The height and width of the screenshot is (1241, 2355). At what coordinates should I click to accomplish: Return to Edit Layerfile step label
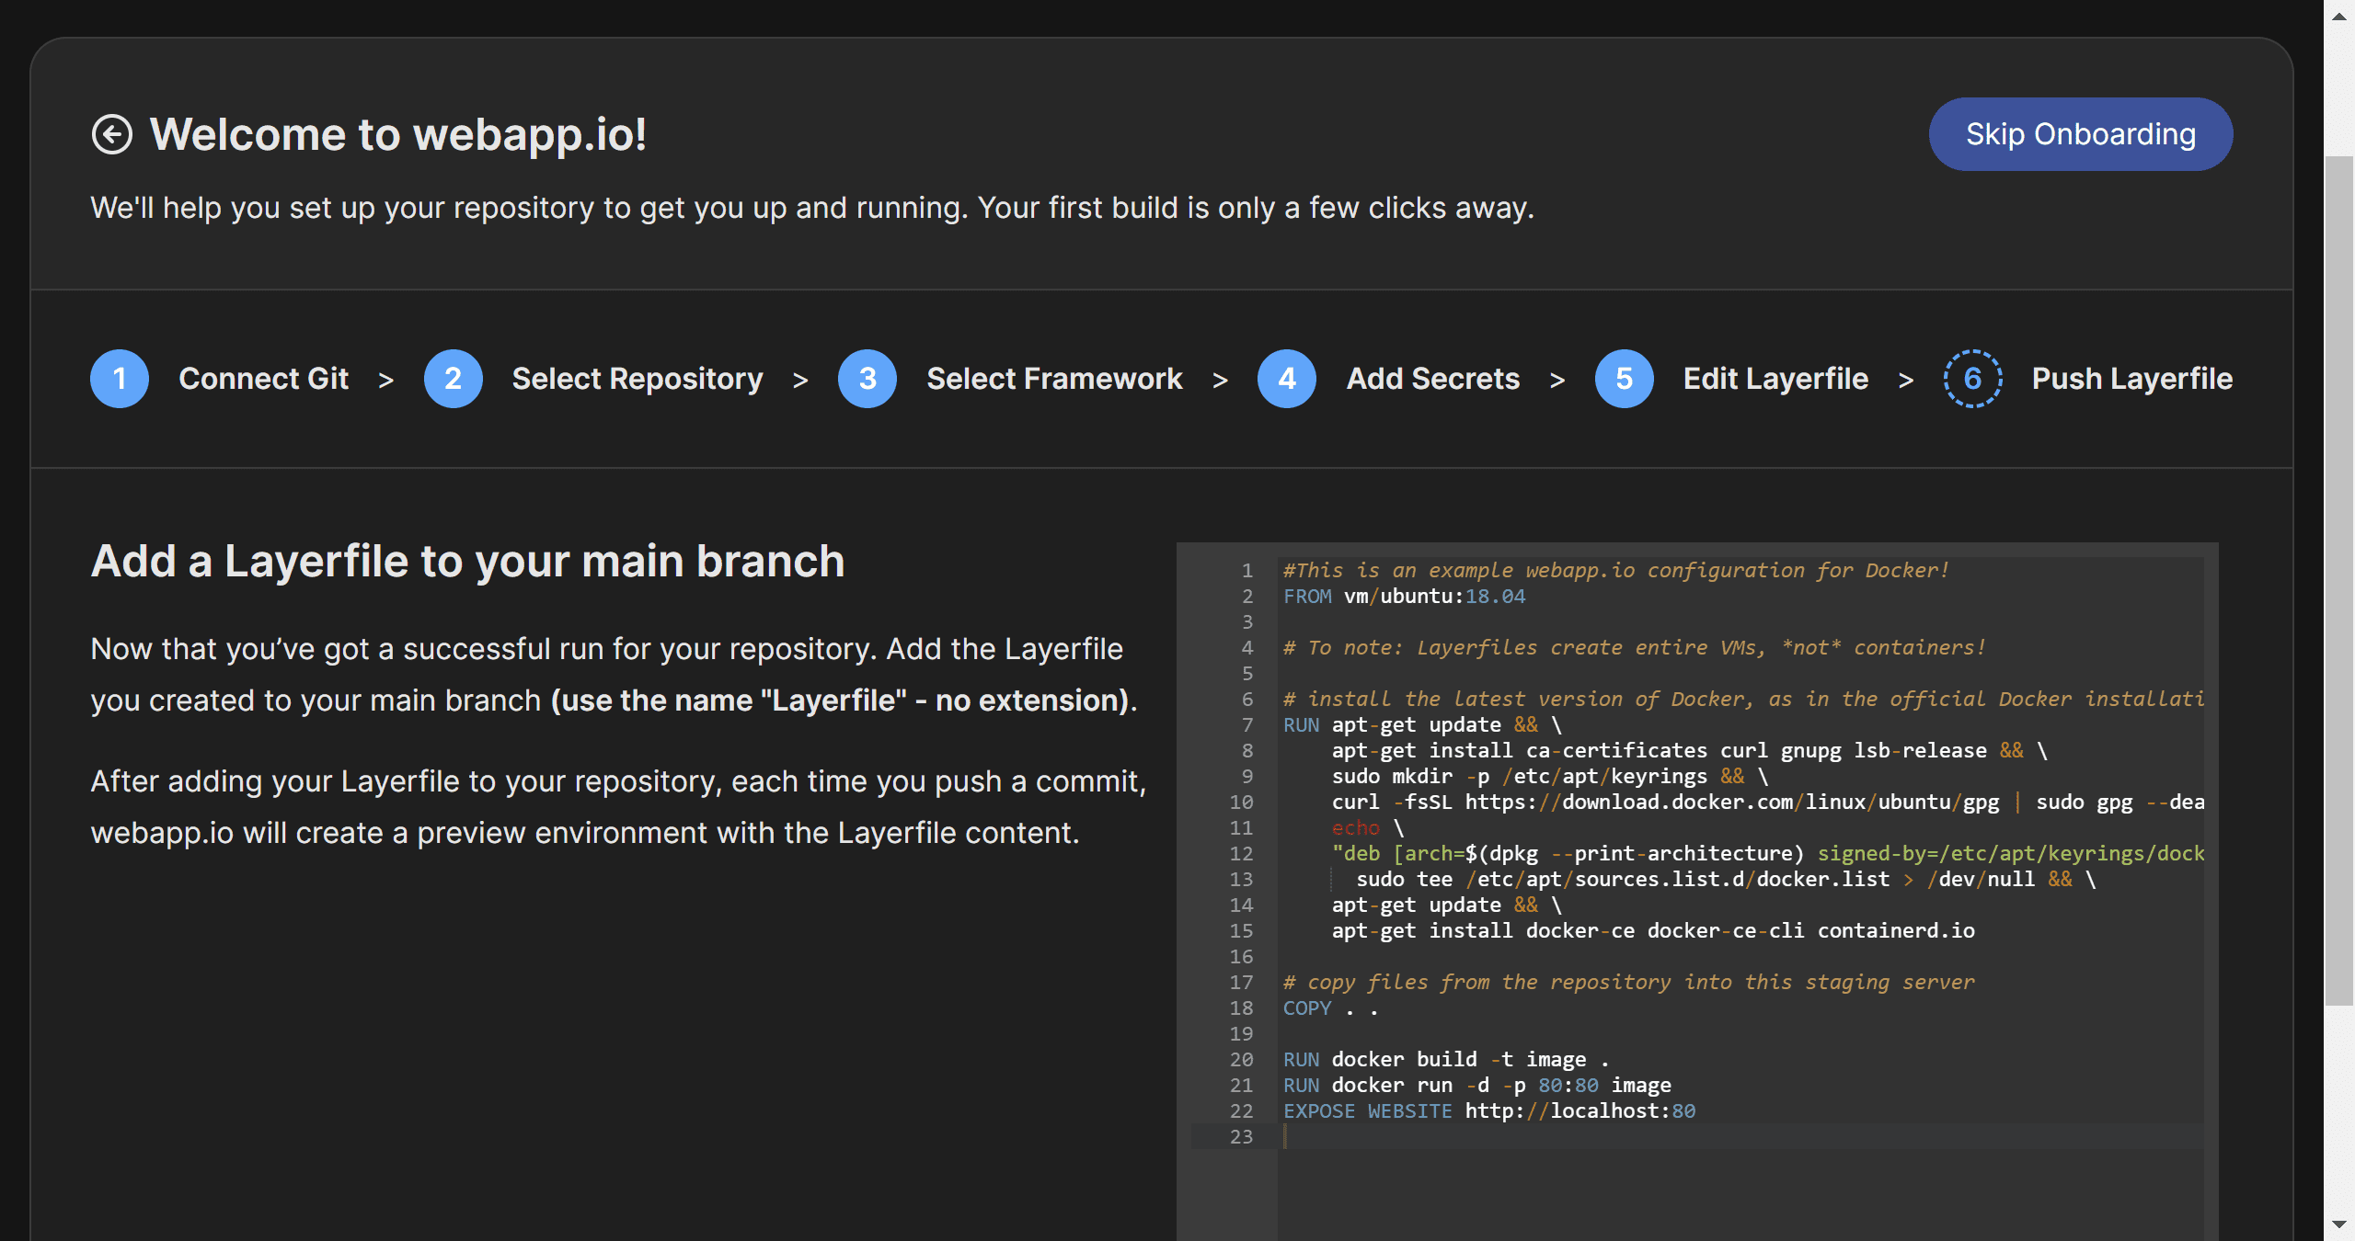pyautogui.click(x=1775, y=379)
